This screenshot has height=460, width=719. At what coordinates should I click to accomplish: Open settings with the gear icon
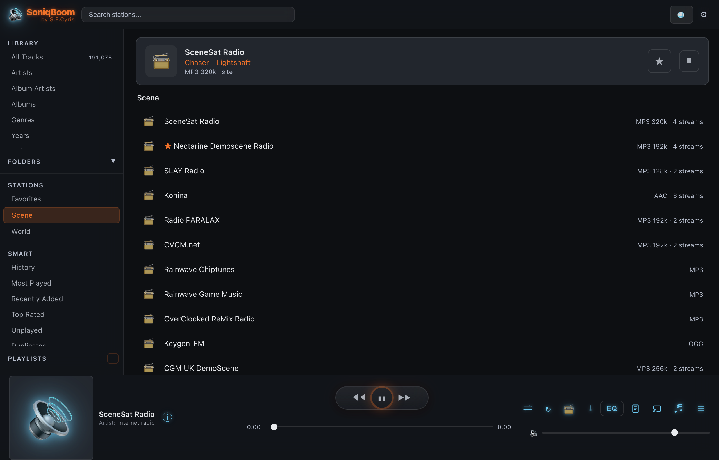(x=704, y=15)
